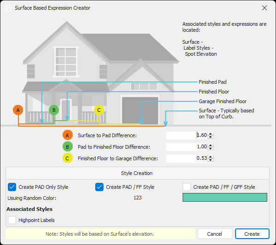
Task: Decrease Pad to Finished Floor Difference with down arrow
Action: (x=211, y=149)
